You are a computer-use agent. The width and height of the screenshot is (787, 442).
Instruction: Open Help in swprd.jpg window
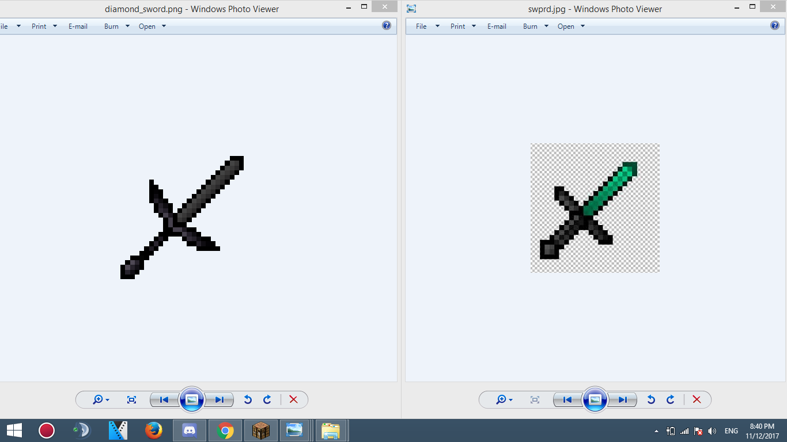775,26
